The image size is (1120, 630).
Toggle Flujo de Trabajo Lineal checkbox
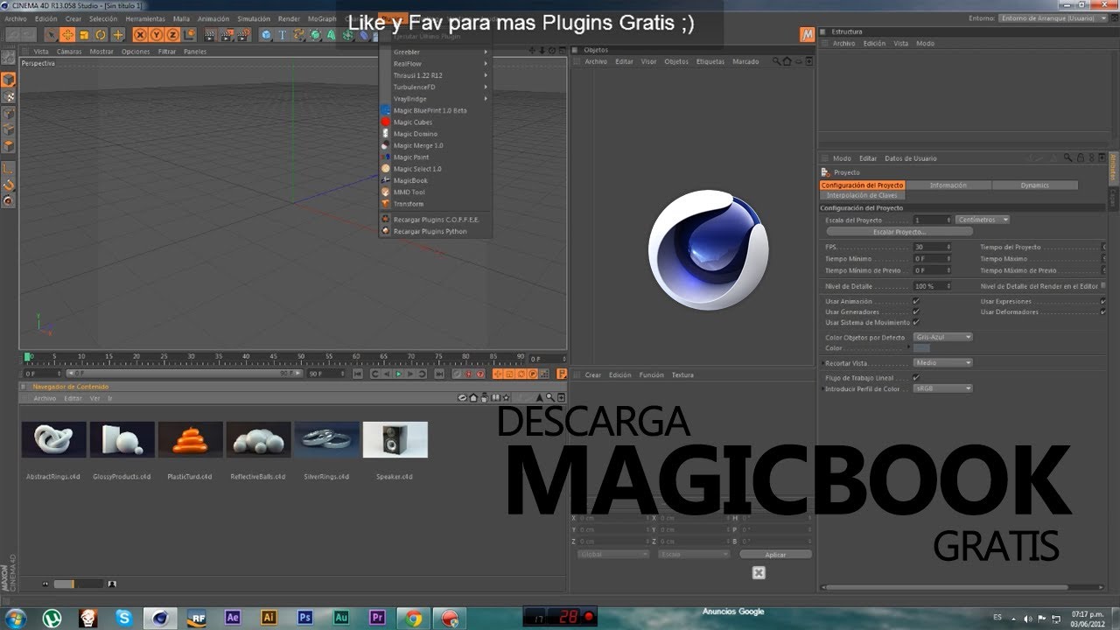(x=916, y=377)
